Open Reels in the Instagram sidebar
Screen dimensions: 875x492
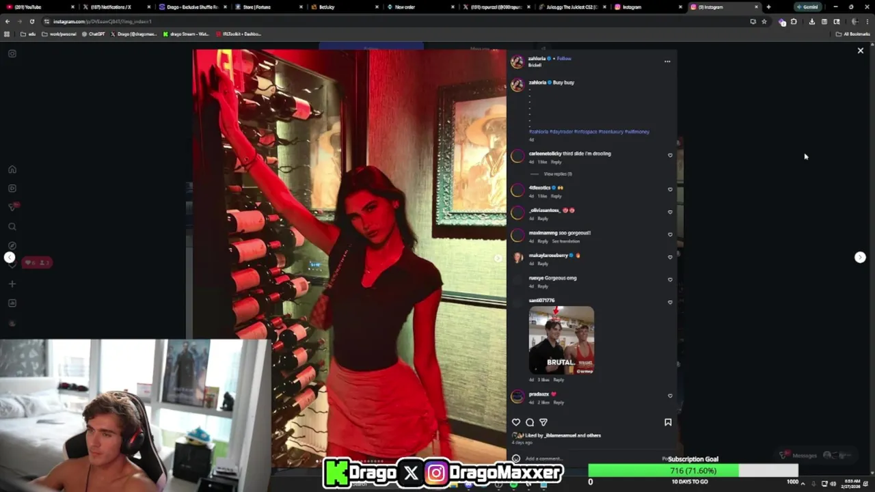pos(12,188)
